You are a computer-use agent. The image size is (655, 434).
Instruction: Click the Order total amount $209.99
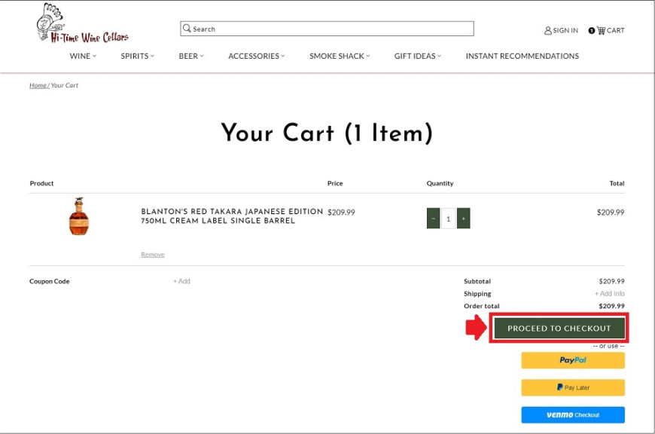pos(611,306)
